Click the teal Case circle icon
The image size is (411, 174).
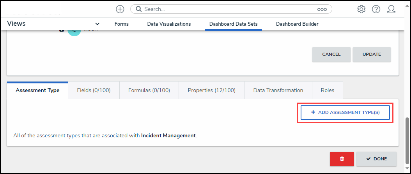click(x=74, y=31)
